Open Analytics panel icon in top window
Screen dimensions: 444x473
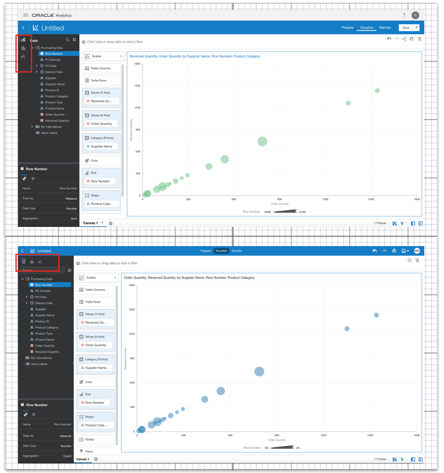click(x=23, y=57)
